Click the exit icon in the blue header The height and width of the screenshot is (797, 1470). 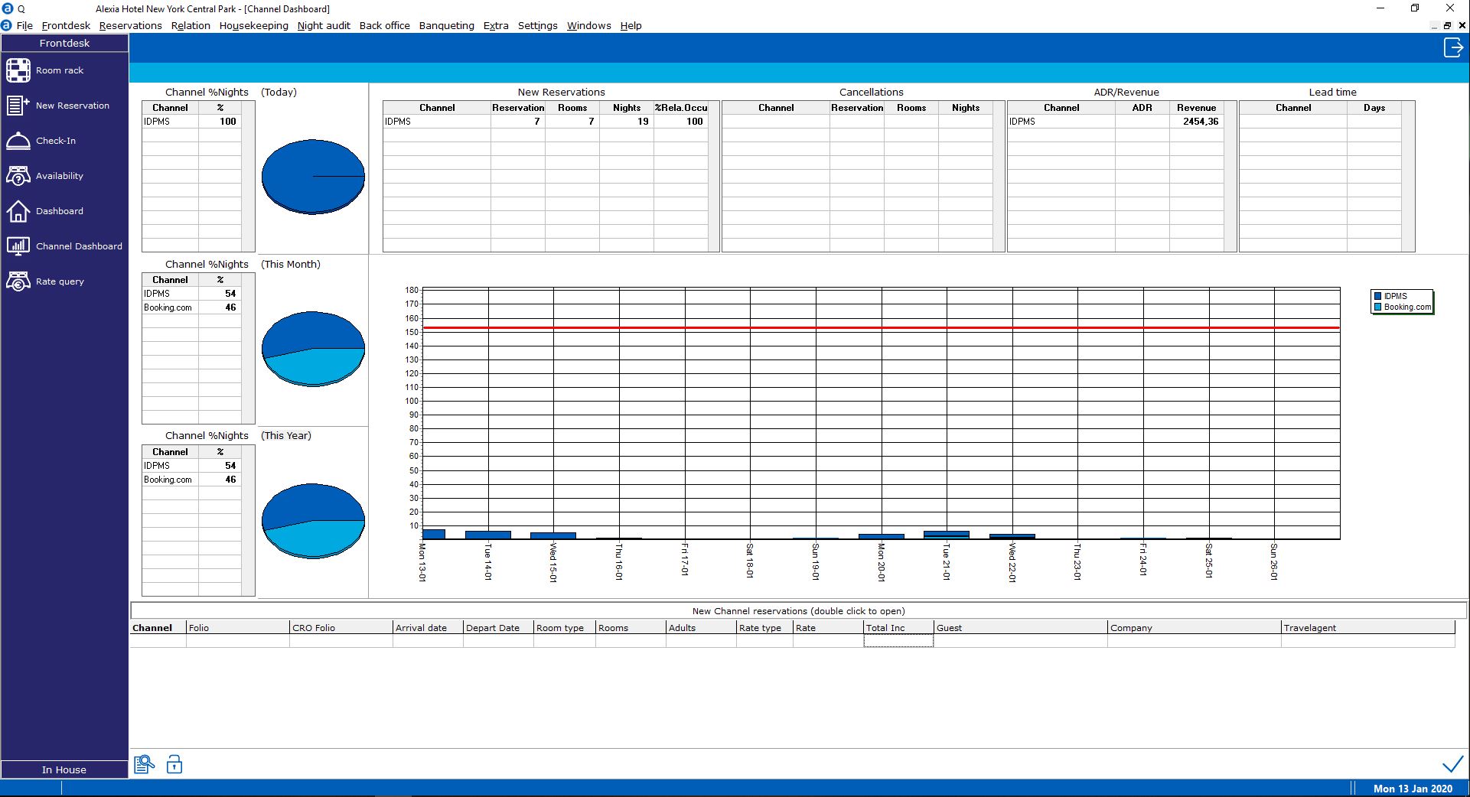pos(1453,47)
